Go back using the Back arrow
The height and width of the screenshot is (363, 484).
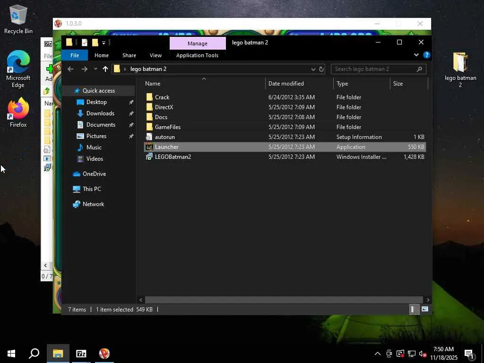70,69
